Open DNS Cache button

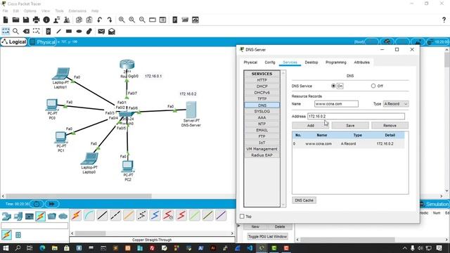[x=304, y=200]
